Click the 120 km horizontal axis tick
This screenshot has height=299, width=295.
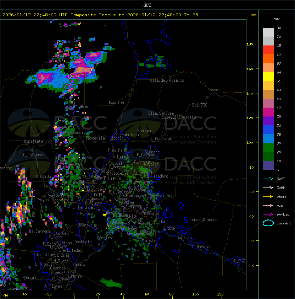[x=220, y=294]
